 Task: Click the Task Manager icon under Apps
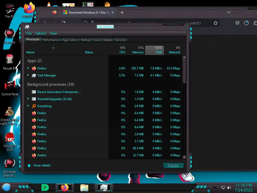(x=34, y=75)
